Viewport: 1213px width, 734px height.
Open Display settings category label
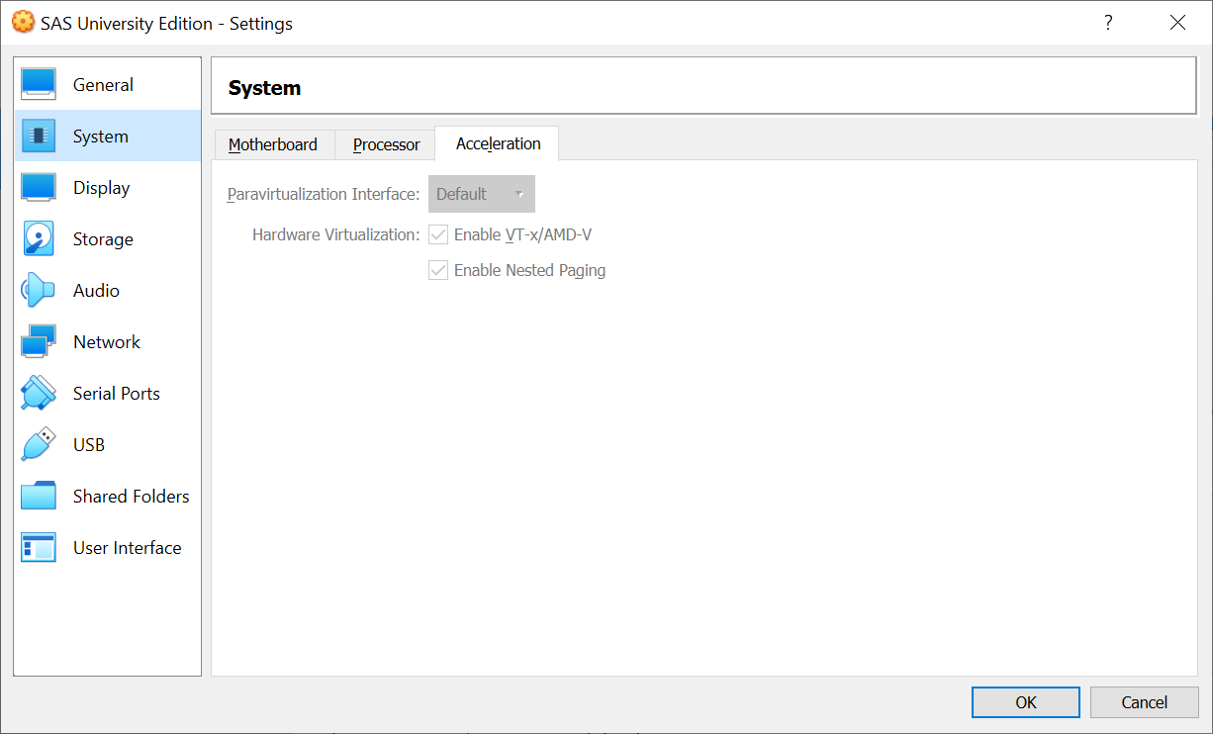(x=101, y=188)
